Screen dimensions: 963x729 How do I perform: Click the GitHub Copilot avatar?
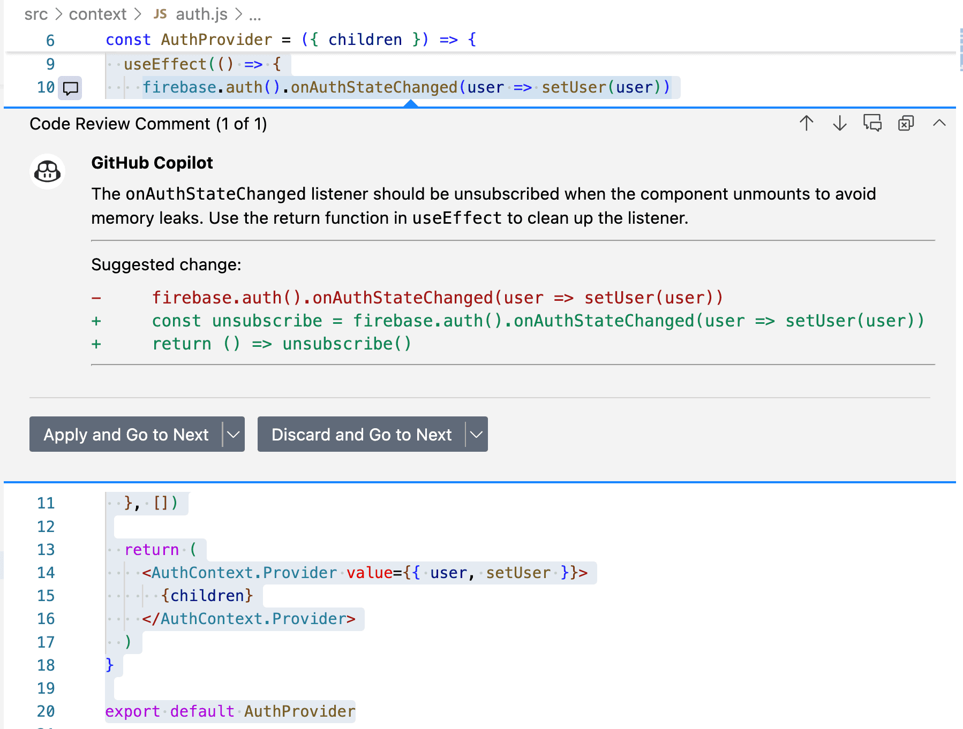pos(47,172)
